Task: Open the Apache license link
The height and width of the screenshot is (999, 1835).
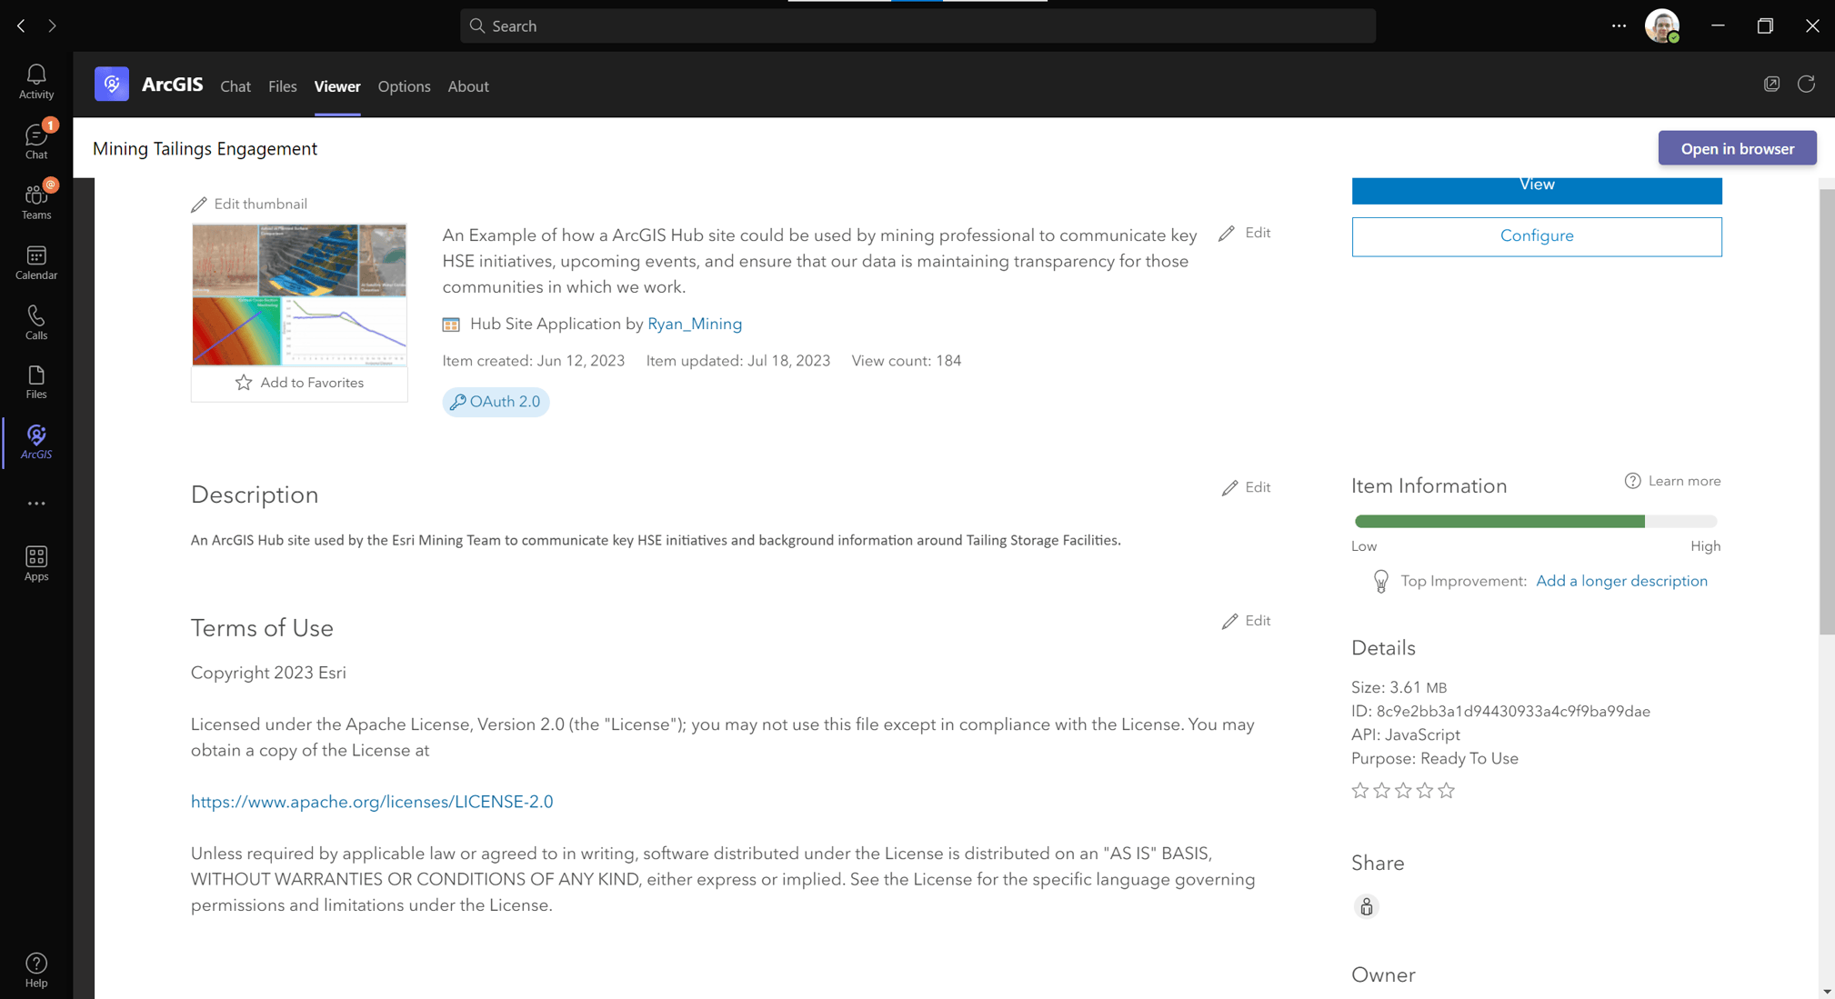Action: click(372, 802)
